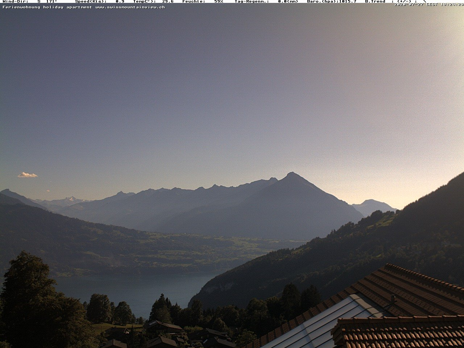Click the 'B.Trend' label
The image size is (464, 348).
coord(375,1)
